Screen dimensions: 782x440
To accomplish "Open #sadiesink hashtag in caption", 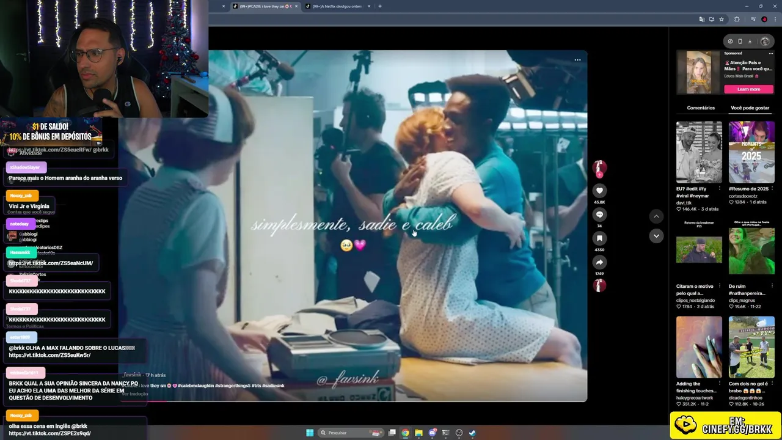I will (273, 386).
